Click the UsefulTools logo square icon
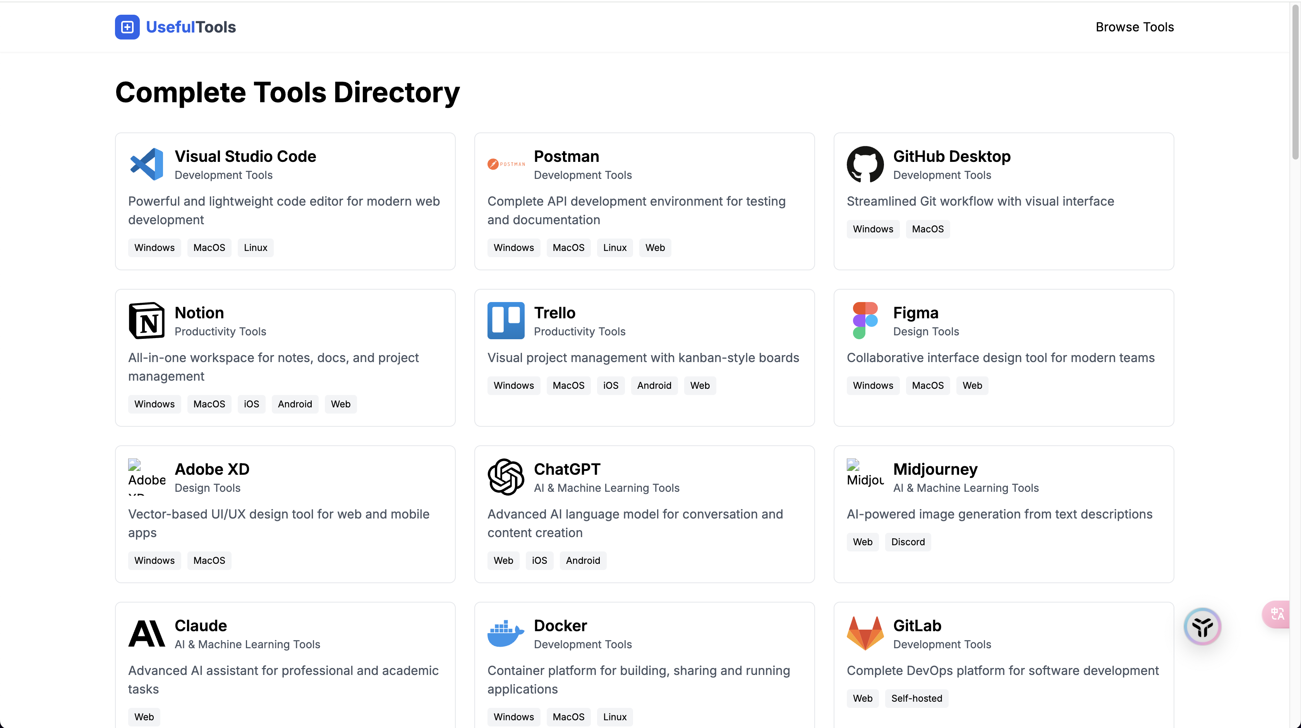 click(x=127, y=27)
